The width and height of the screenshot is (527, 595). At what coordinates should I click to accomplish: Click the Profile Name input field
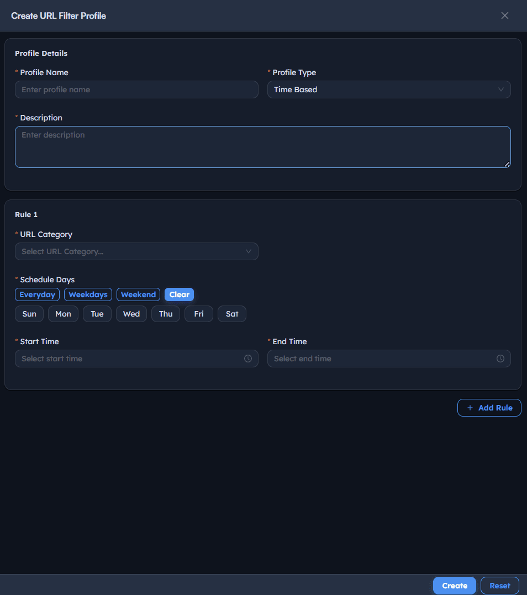tap(136, 89)
